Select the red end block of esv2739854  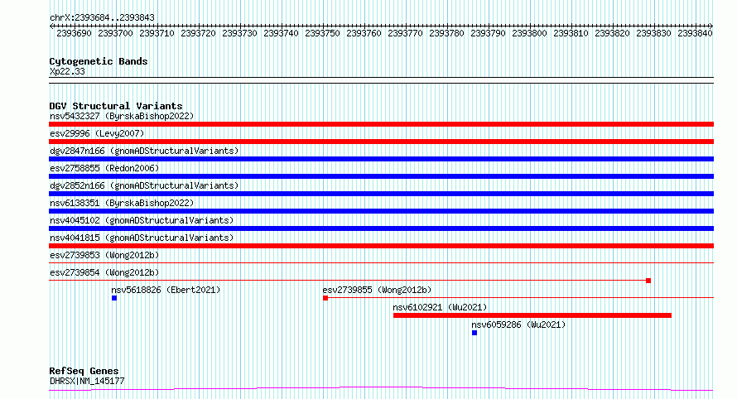pos(648,281)
